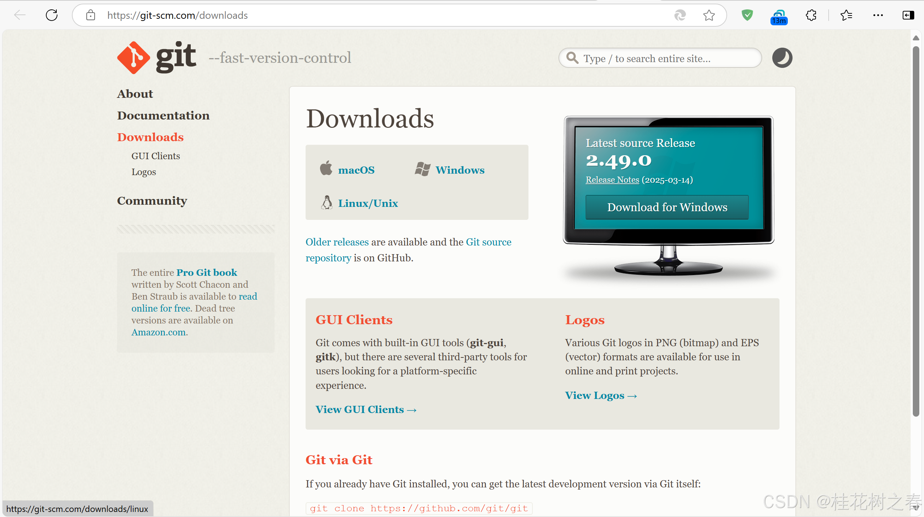Open the green shield extension
The width and height of the screenshot is (924, 517).
click(747, 15)
